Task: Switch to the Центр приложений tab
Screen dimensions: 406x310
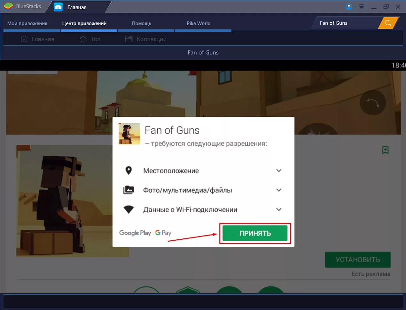Action: click(x=84, y=23)
